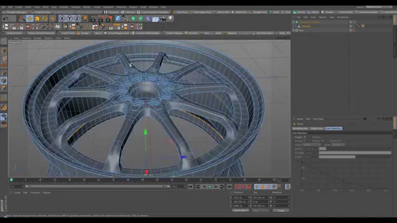The width and height of the screenshot is (397, 223).
Task: Toggle the Restrict checkbox
Action: click(340, 141)
